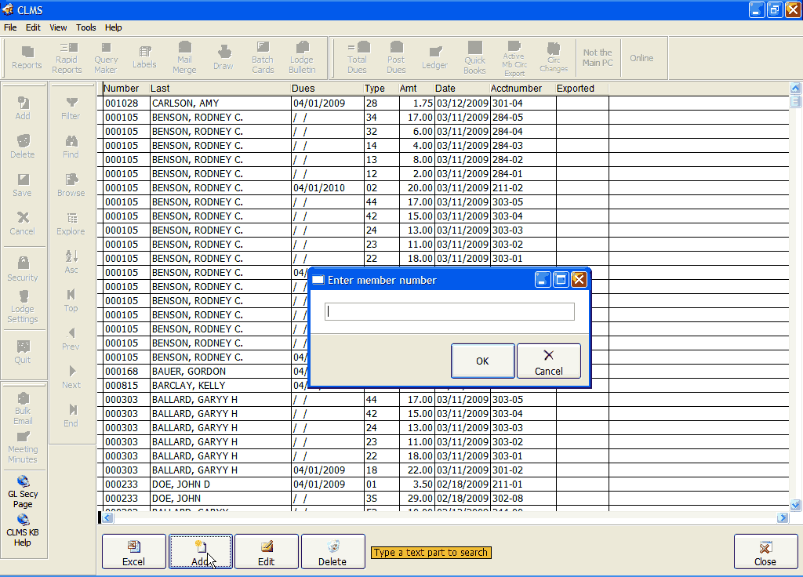The width and height of the screenshot is (803, 577).
Task: Click the Last column header
Action: tap(219, 89)
